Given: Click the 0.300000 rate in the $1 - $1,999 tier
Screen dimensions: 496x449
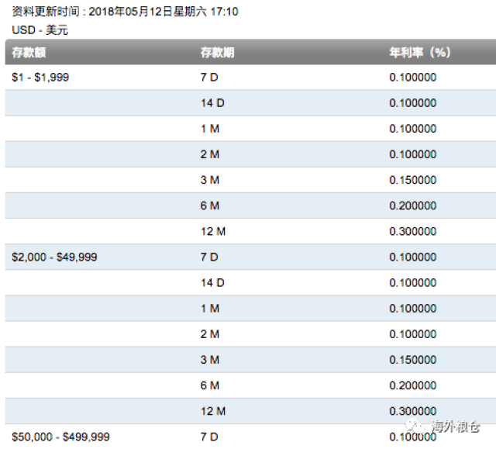Looking at the screenshot, I should (413, 231).
